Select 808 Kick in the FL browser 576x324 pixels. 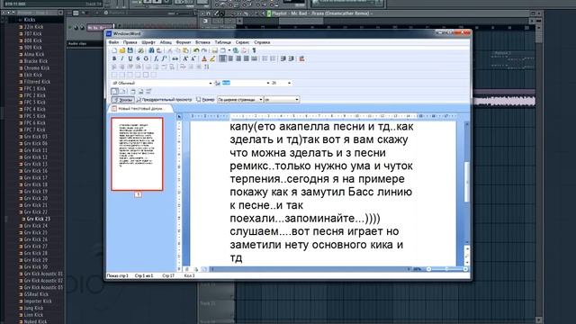coord(33,40)
